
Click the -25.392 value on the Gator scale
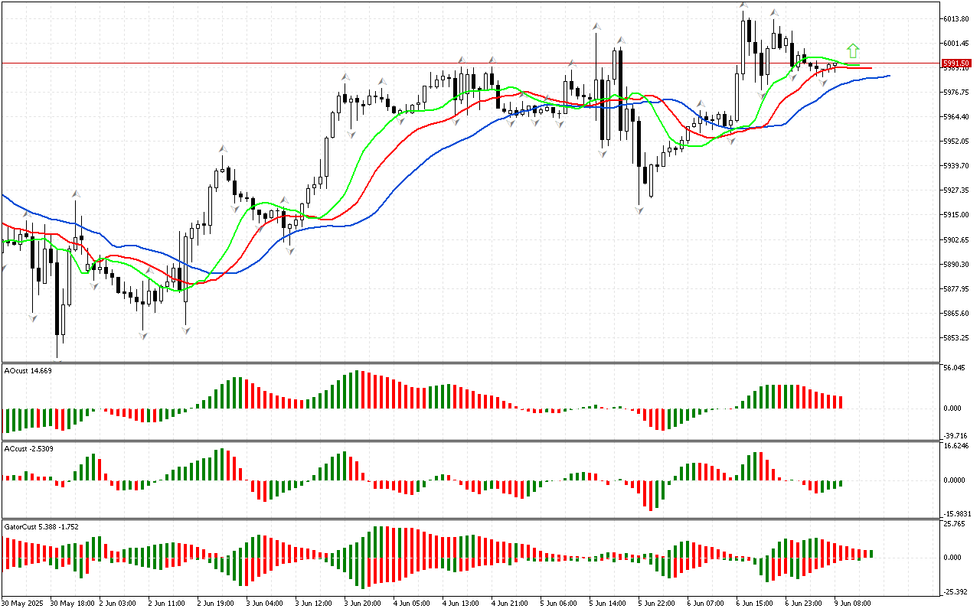953,591
